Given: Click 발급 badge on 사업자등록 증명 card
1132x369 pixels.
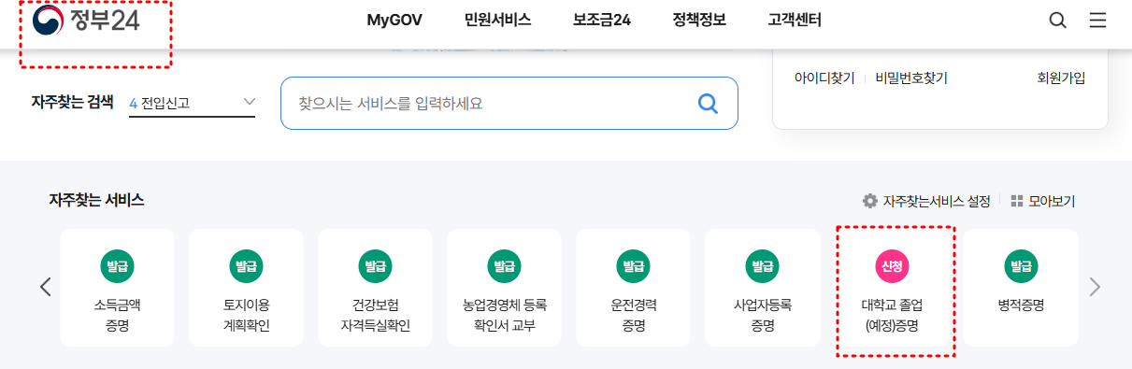Looking at the screenshot, I should (x=762, y=265).
